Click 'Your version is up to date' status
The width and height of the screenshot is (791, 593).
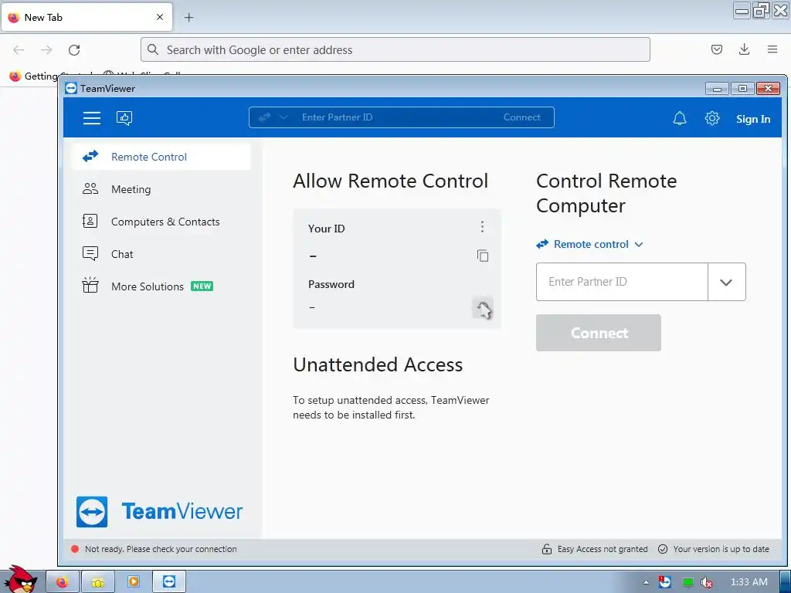[x=721, y=549]
